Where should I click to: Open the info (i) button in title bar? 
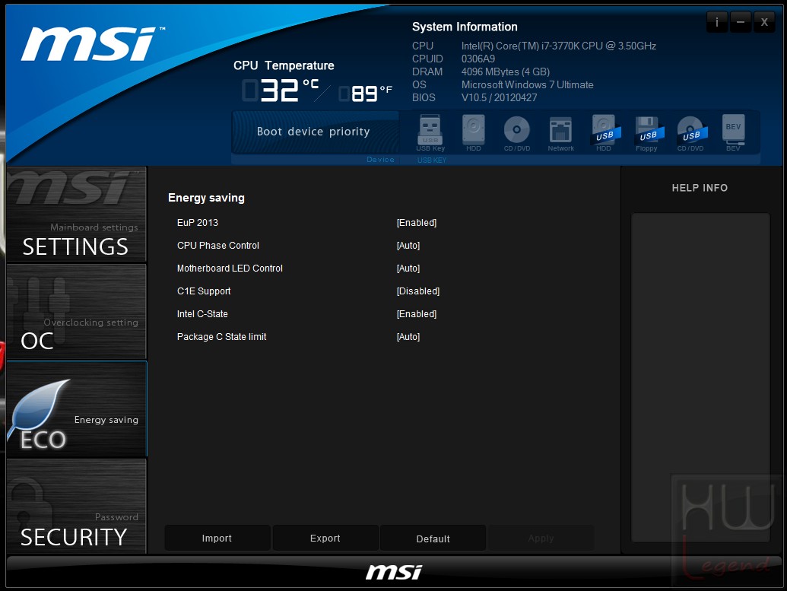717,22
